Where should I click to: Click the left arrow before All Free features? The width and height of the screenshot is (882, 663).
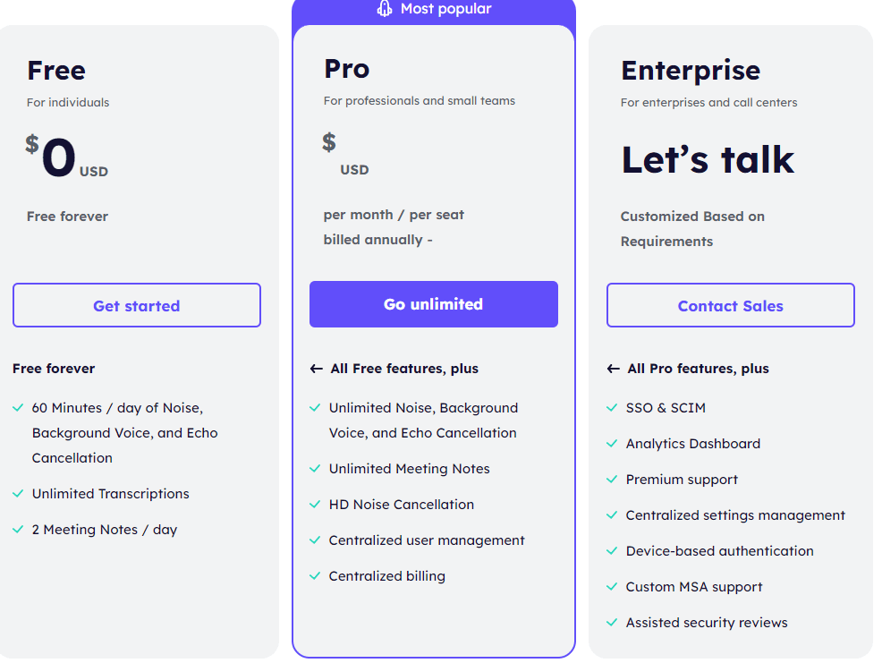(x=316, y=369)
